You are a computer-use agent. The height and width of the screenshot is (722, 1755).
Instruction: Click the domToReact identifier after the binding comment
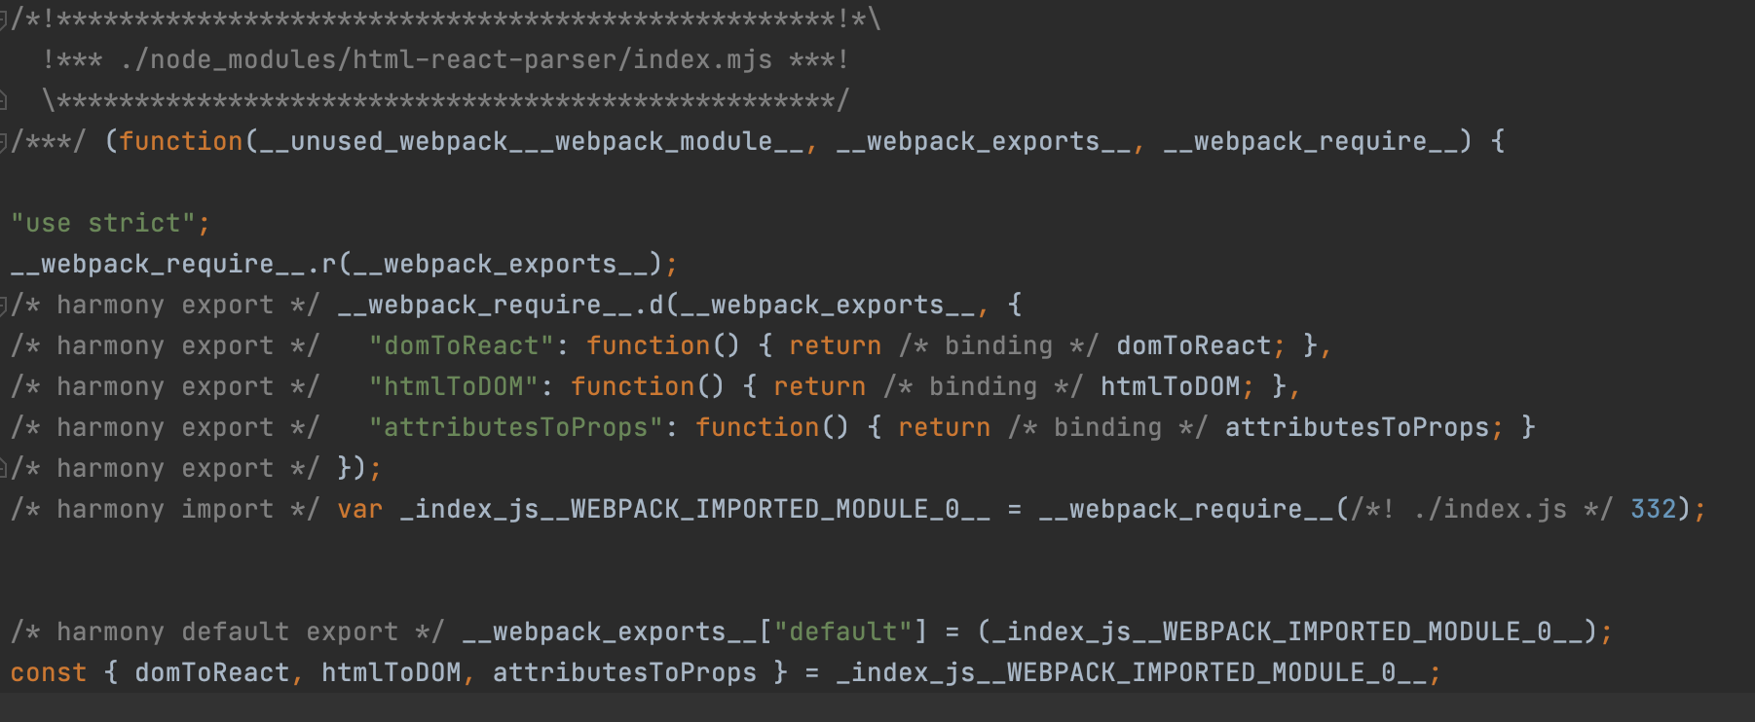[1194, 345]
